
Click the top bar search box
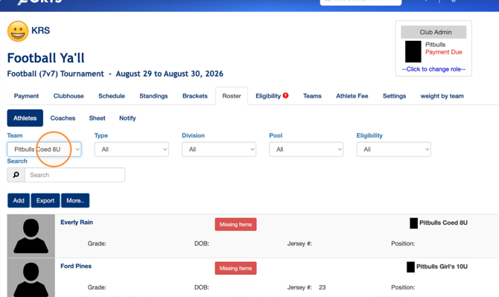(360, 1)
